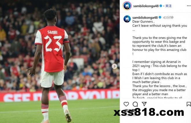Screen dimensions: 191x123
Task: Open comments via the speech bubble icon
Action: pos(135,104)
